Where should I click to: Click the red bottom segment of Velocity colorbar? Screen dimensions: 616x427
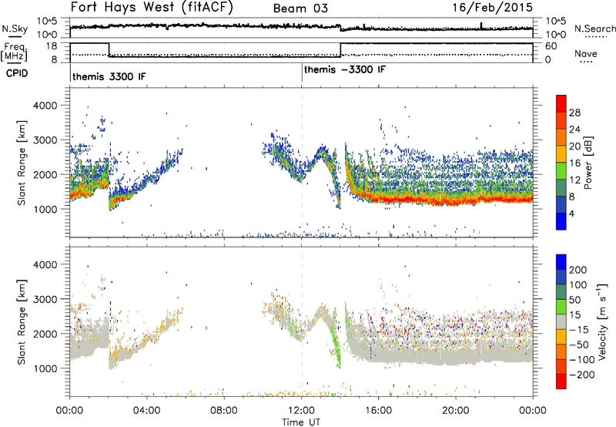(x=561, y=382)
